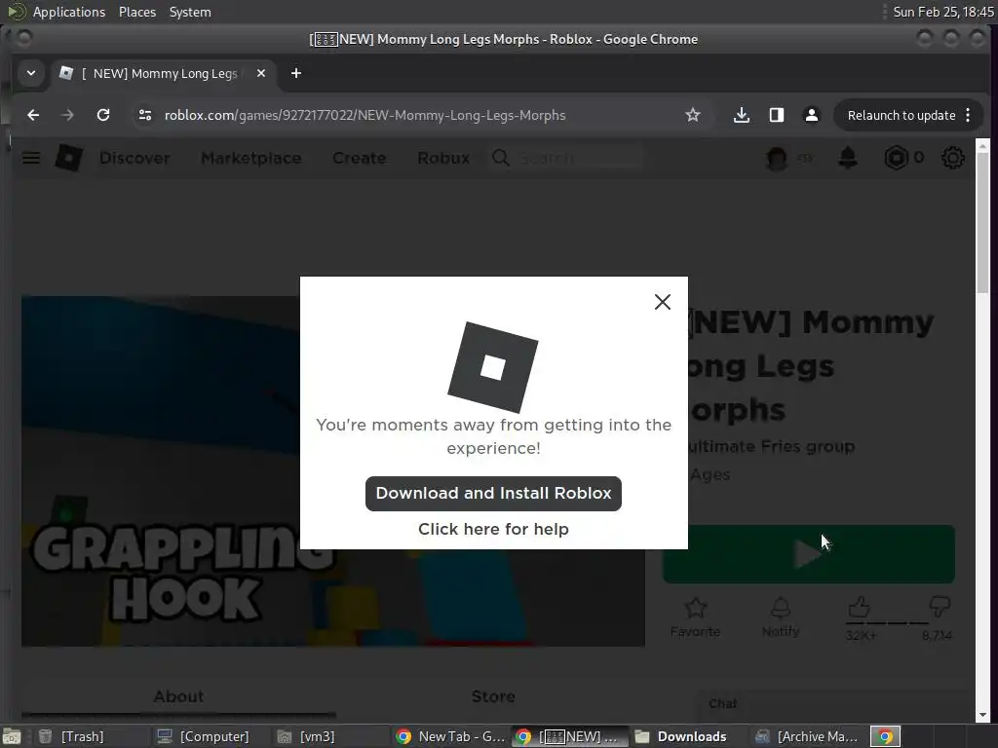Open the Robux balance icon
Viewport: 998px width, 748px height.
tap(896, 158)
